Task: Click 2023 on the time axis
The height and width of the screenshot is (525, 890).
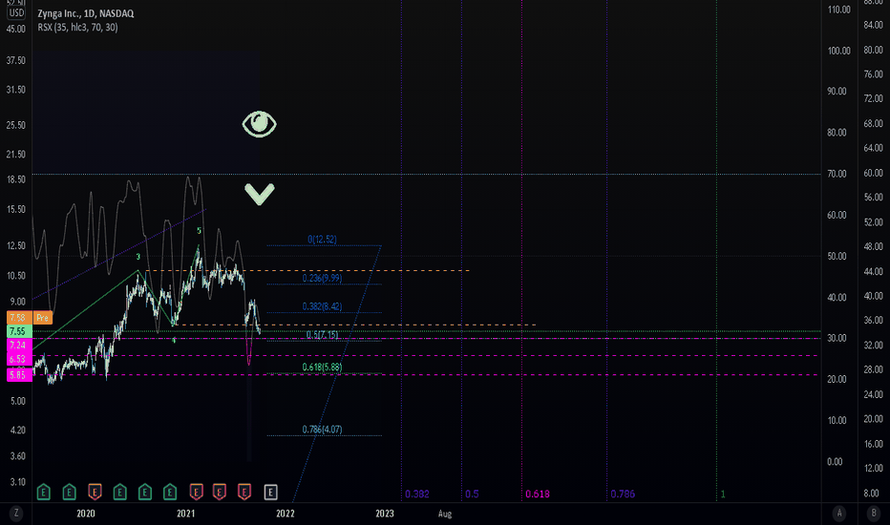Action: pyautogui.click(x=385, y=514)
